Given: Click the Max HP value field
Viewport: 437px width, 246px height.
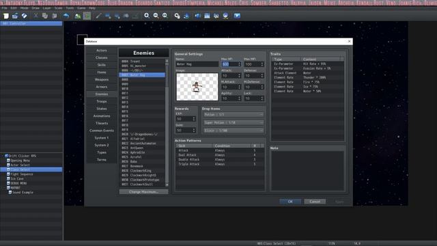Looking at the screenshot, I should point(231,64).
